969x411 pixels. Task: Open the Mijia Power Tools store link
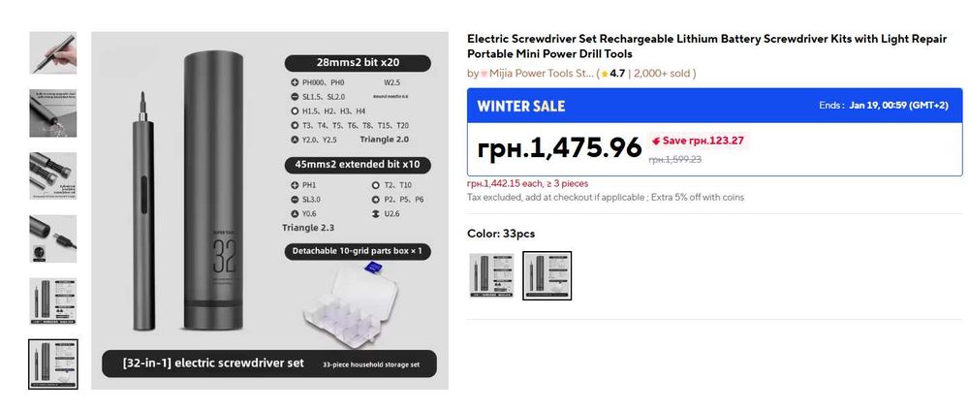tap(543, 74)
